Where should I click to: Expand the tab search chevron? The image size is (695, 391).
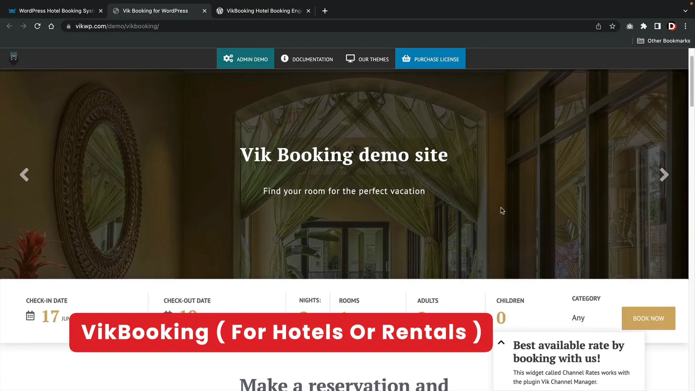(685, 11)
